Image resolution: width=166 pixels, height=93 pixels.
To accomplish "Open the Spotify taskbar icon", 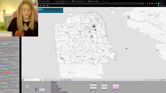I will click(x=67, y=80).
